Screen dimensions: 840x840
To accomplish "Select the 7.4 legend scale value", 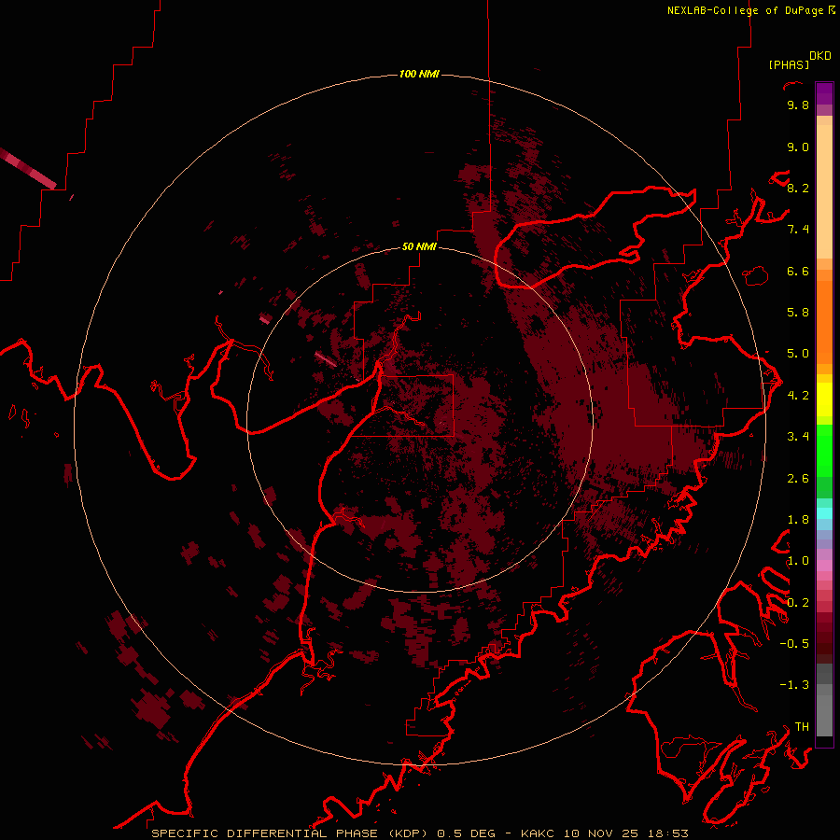I will [798, 230].
